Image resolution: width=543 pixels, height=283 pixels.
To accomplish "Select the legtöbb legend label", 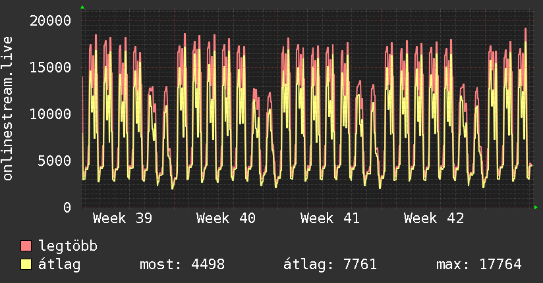I will click(x=68, y=245).
